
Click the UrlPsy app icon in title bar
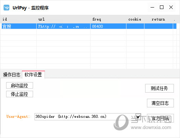[6, 8]
